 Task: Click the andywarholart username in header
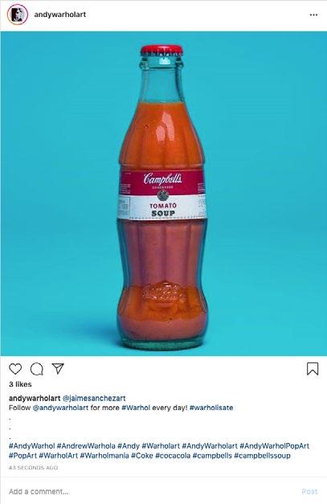(60, 14)
